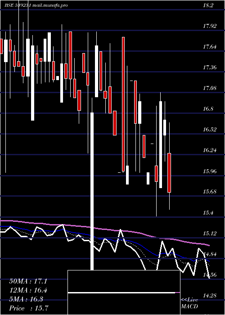Click the 15.12 price axis label
This screenshot has height=315, width=225.
tap(210, 234)
